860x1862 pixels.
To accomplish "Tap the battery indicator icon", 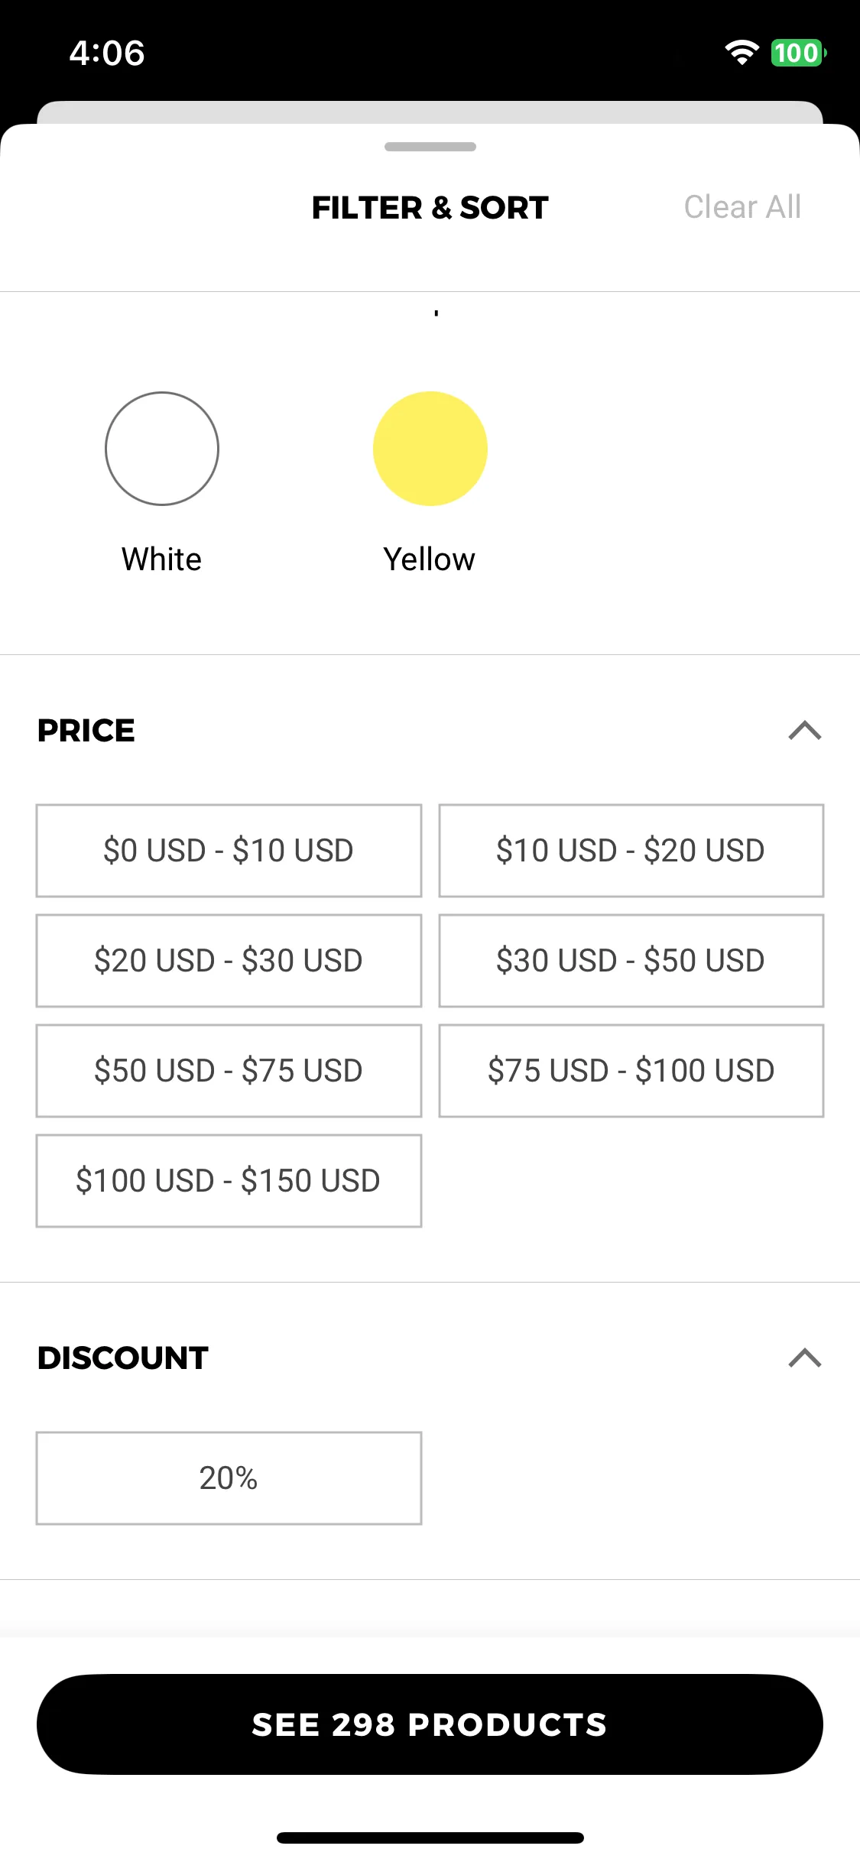I will (798, 53).
